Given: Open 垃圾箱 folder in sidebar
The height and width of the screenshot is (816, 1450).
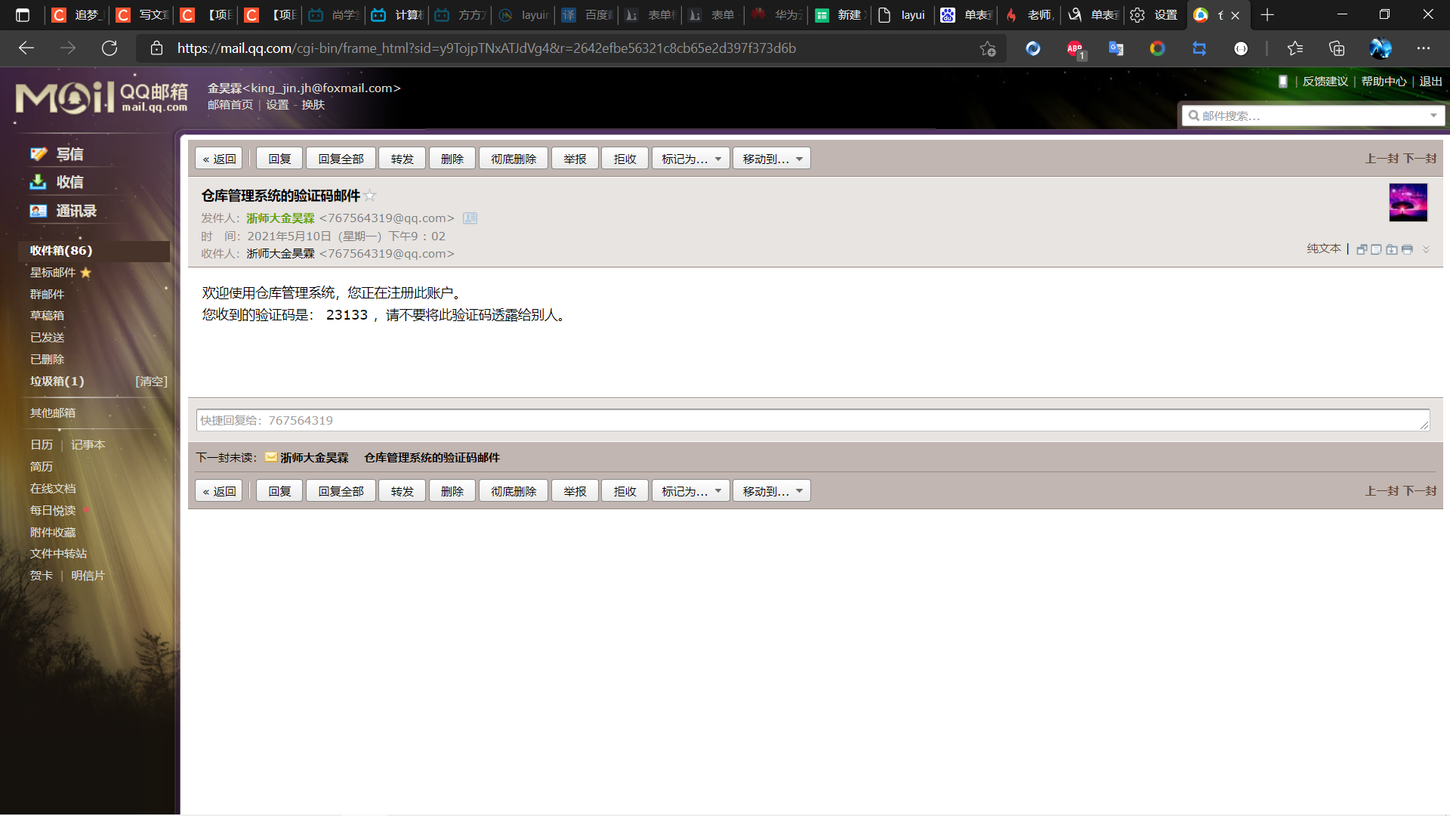Looking at the screenshot, I should tap(57, 381).
